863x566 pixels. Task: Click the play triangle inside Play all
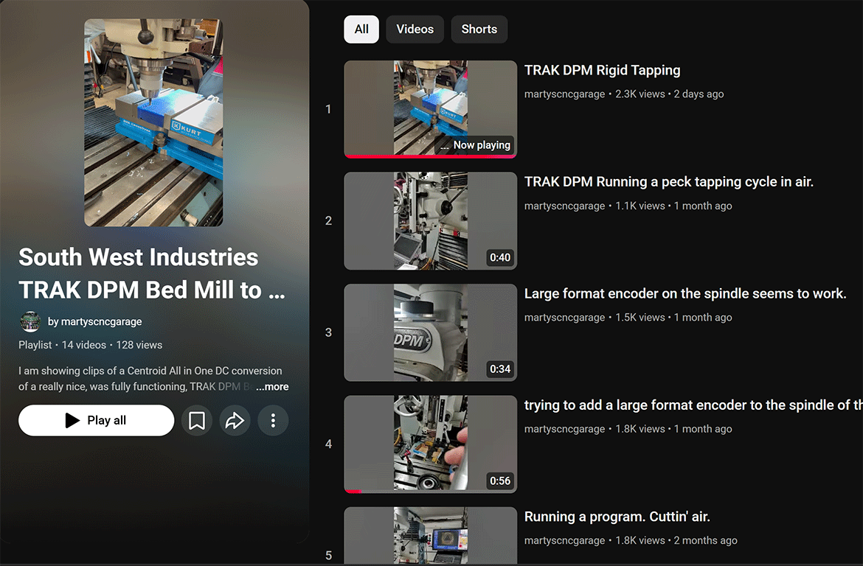point(71,420)
